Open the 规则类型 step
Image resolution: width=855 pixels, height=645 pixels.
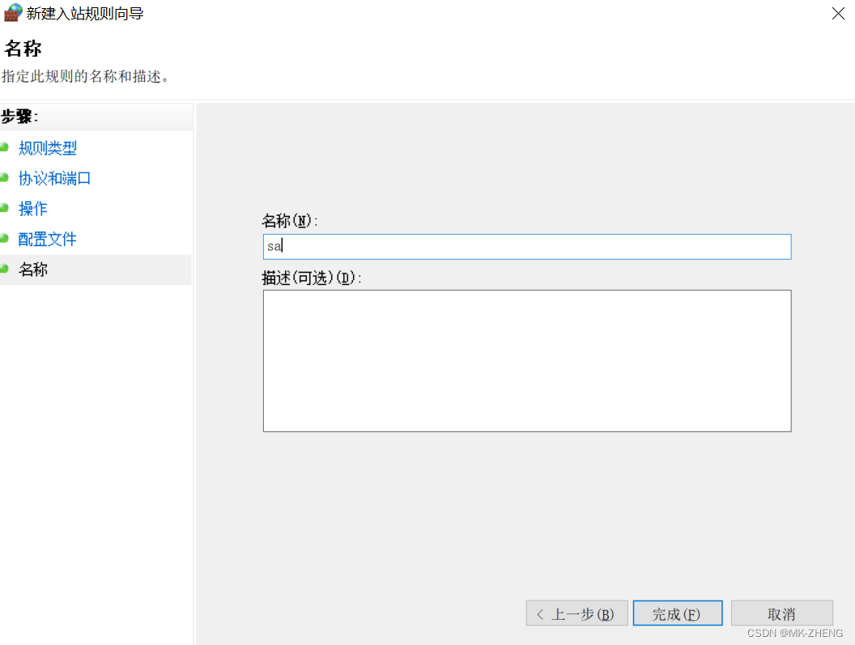(x=48, y=148)
